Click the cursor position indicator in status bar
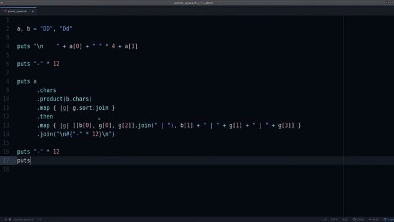394x222 pixels. point(39,220)
